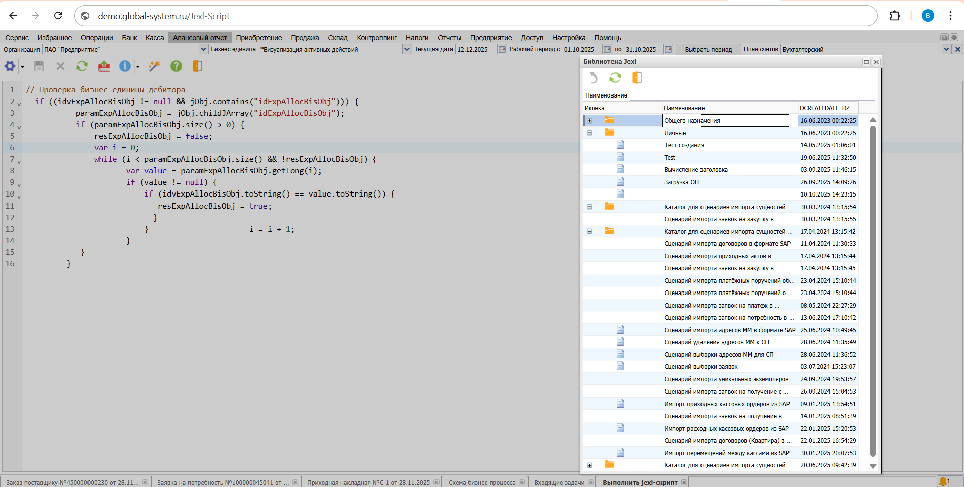964x487 pixels.
Task: Click the orange door icon in Jexl library
Action: click(x=637, y=78)
